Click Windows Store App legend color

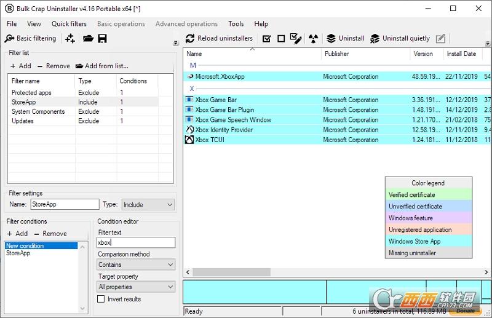point(429,241)
